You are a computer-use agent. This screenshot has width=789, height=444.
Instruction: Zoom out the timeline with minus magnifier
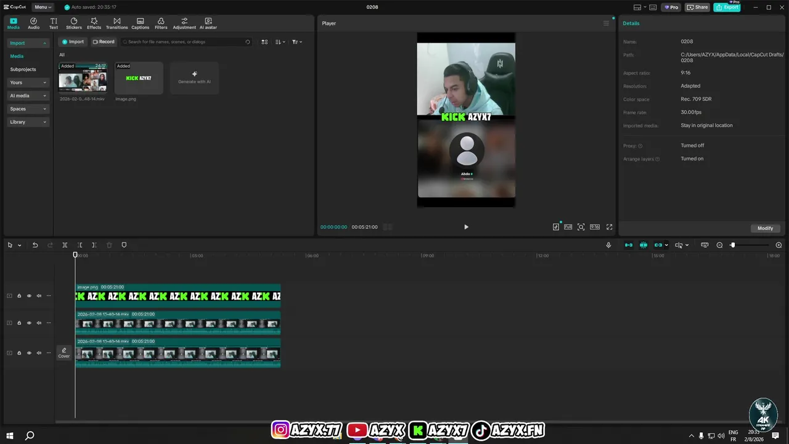719,245
